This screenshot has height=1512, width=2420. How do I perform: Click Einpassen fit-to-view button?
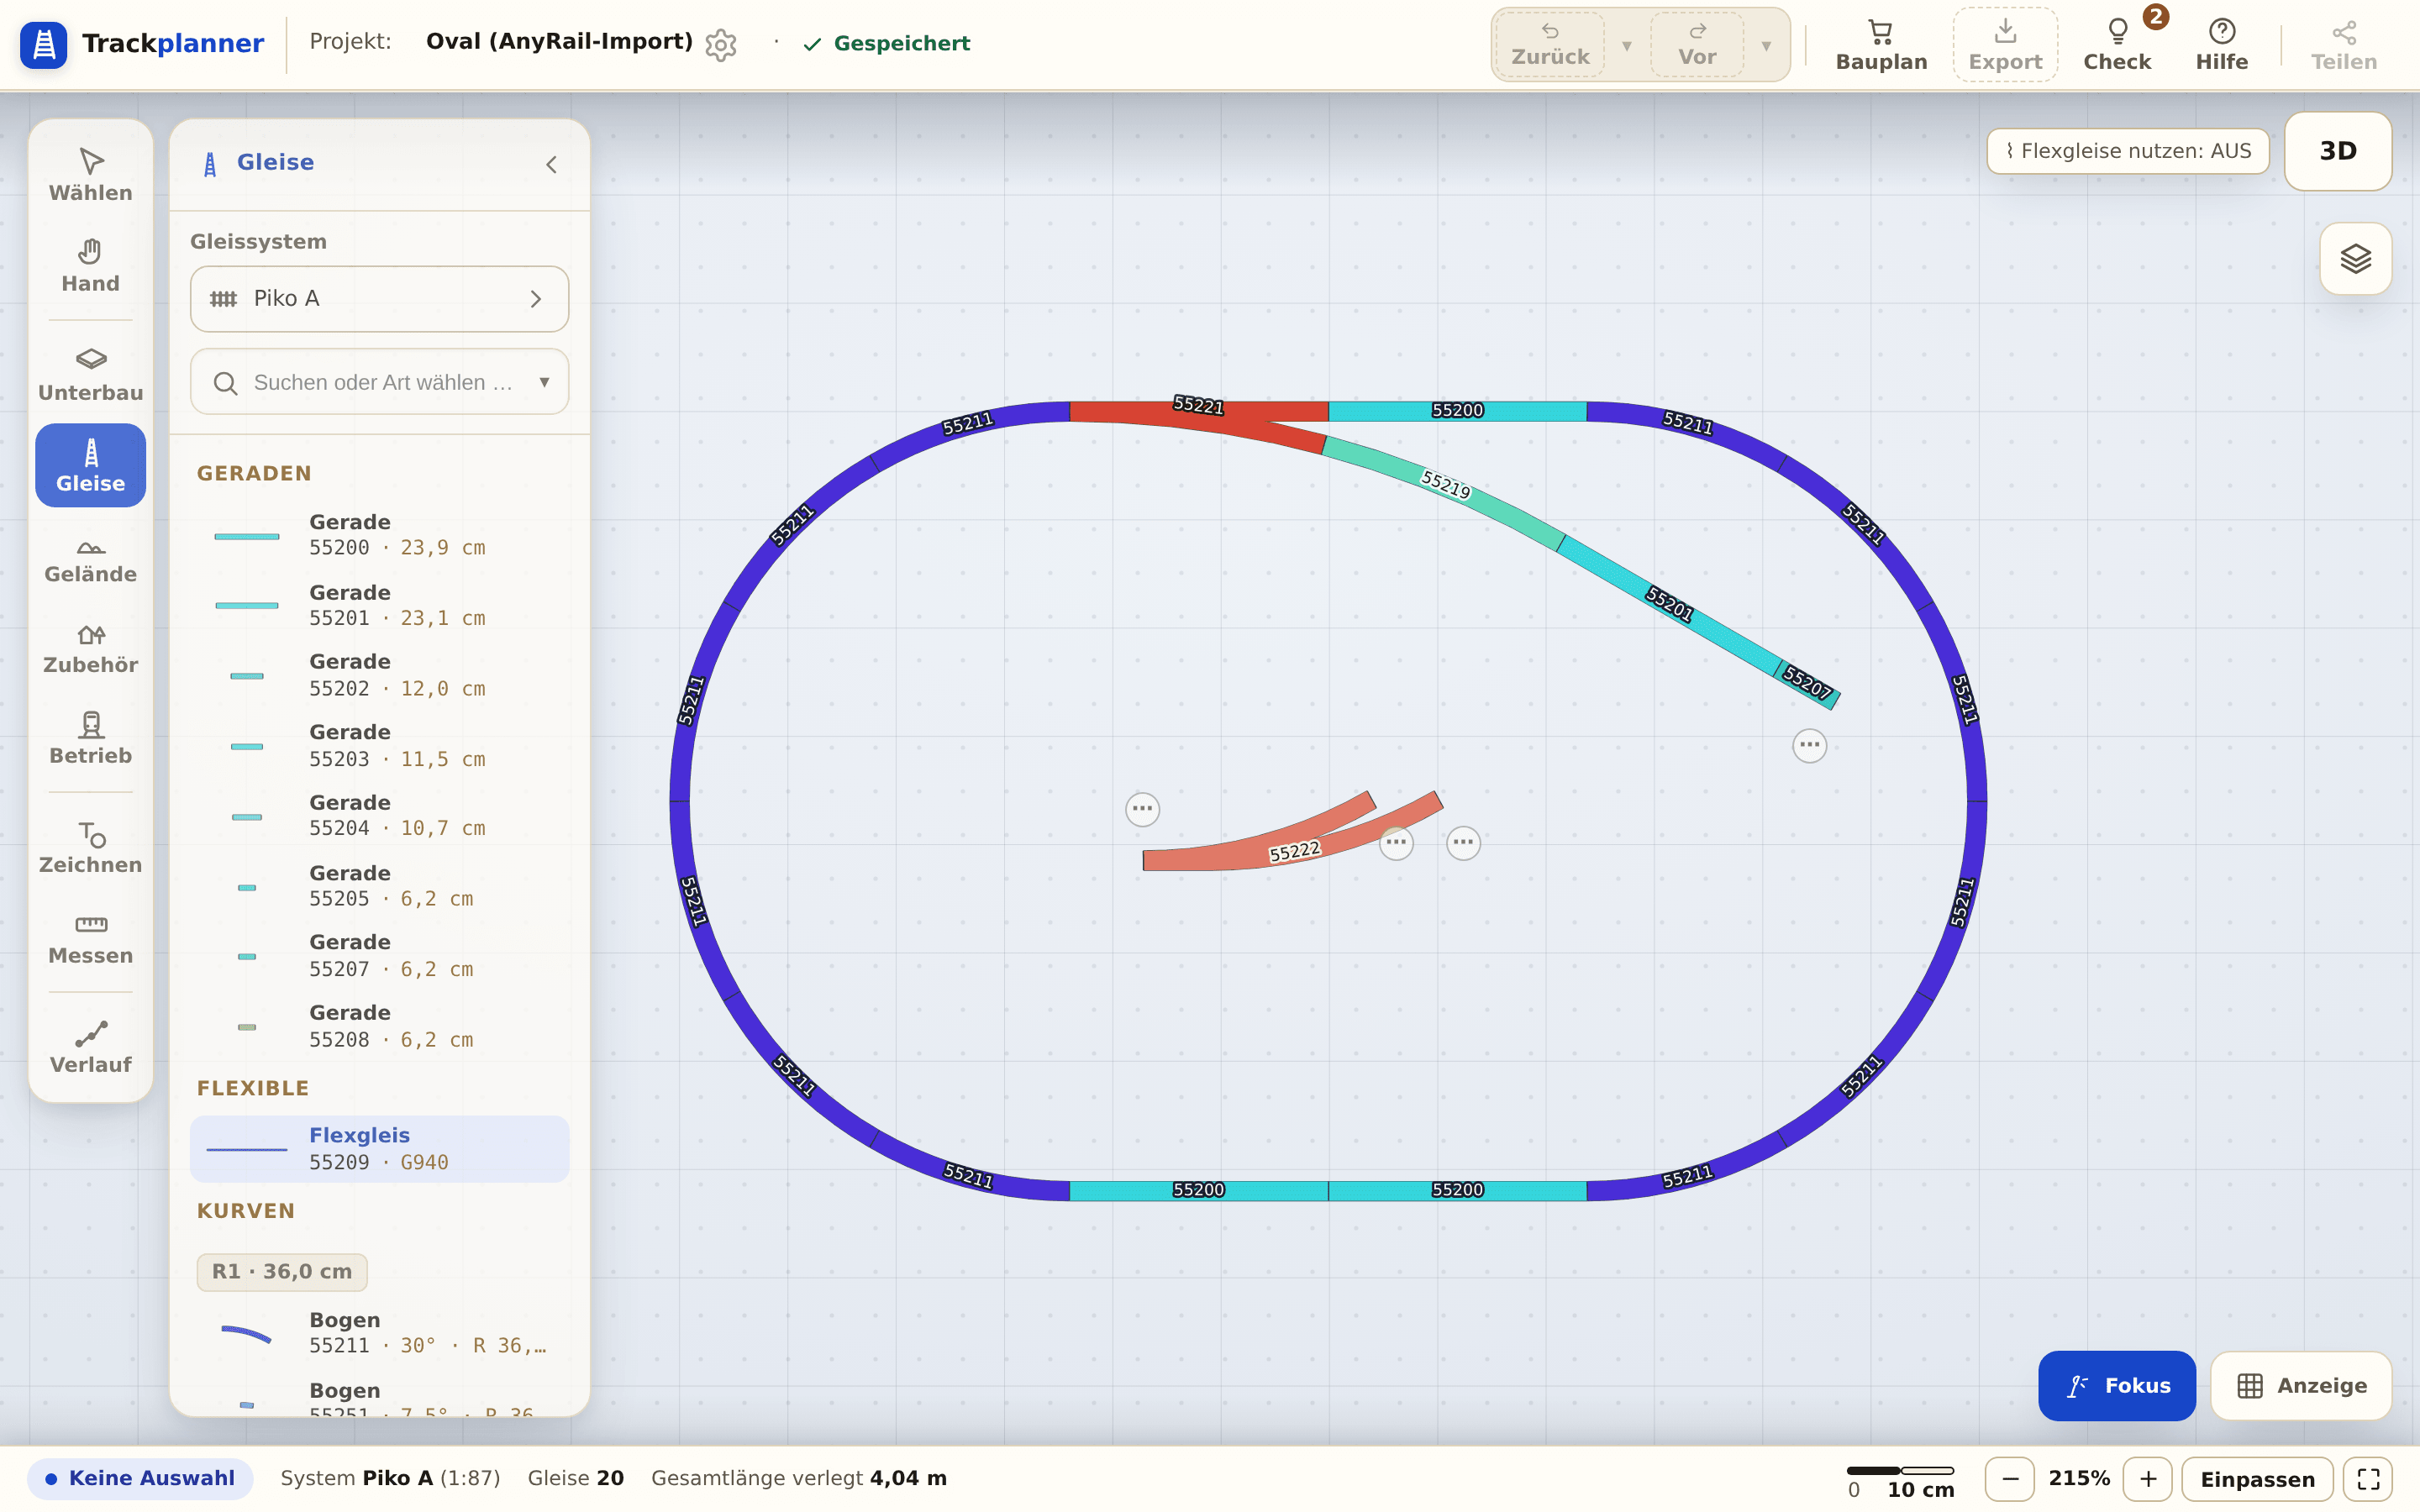[x=2257, y=1478]
